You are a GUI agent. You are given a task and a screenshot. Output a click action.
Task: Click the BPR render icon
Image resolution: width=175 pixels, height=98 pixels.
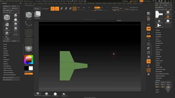click(x=148, y=14)
